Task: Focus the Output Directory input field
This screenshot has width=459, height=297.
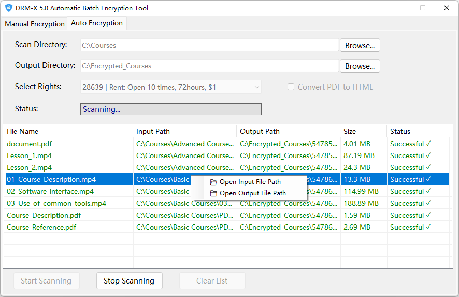Action: [x=210, y=66]
